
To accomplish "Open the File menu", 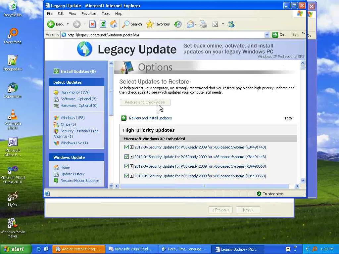I will [50, 14].
